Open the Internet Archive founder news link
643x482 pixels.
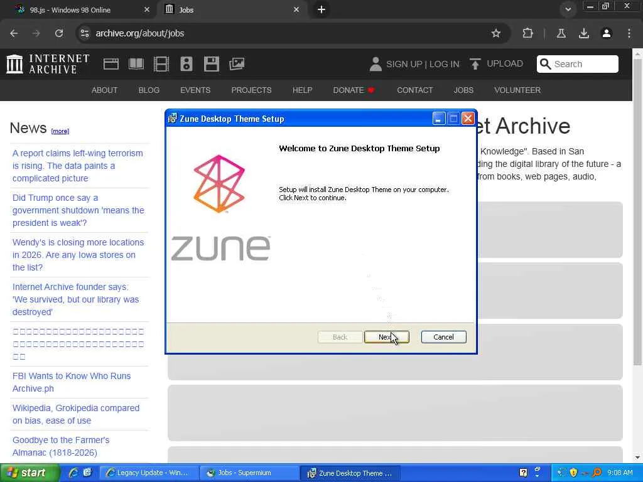(x=75, y=299)
